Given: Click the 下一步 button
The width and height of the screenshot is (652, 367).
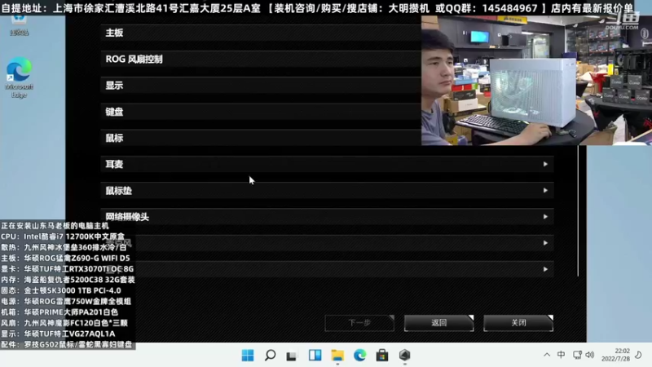Looking at the screenshot, I should coord(359,323).
